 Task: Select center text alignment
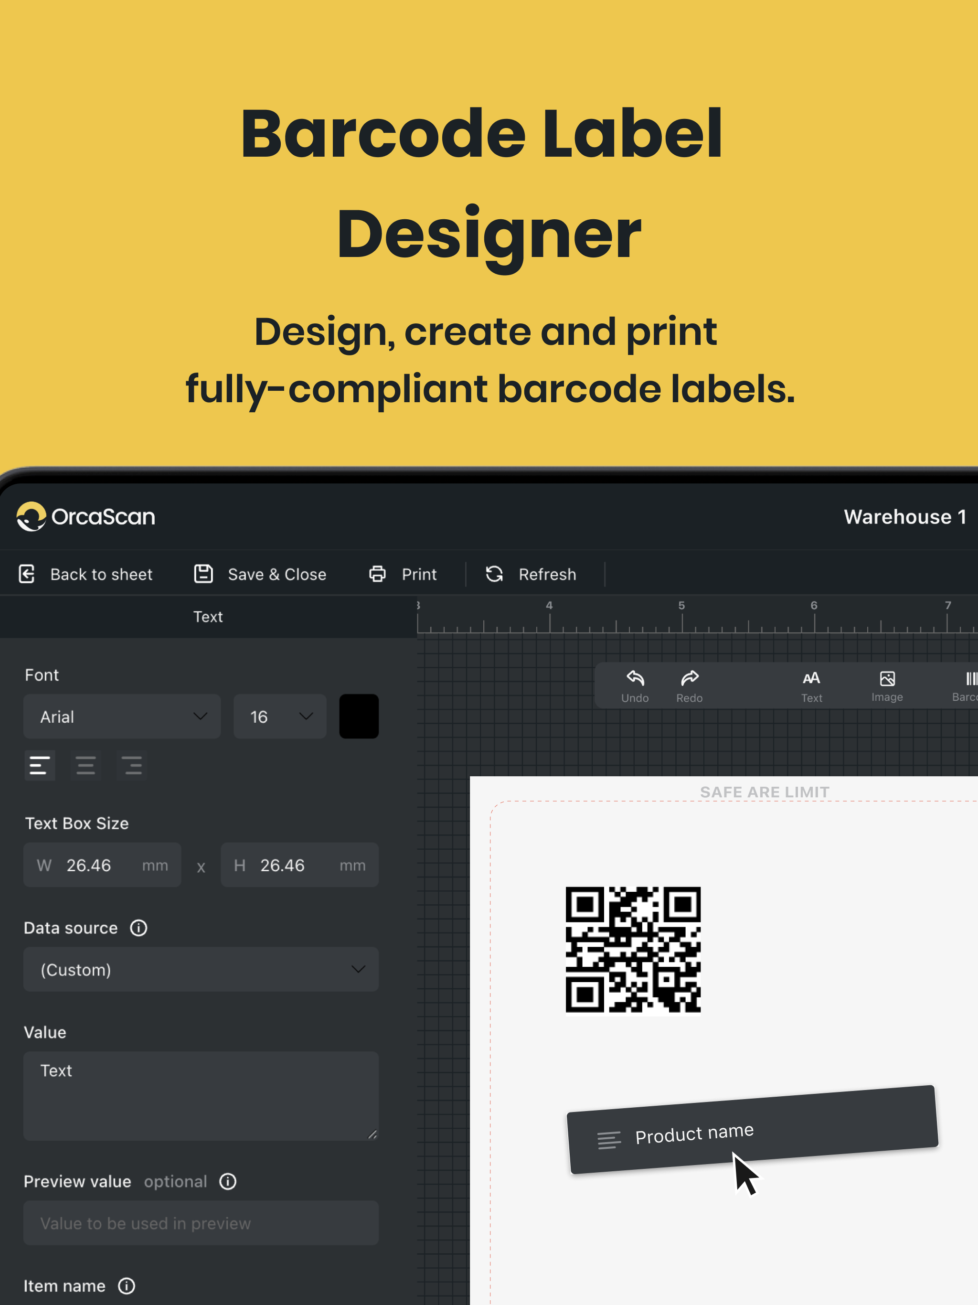pos(85,766)
